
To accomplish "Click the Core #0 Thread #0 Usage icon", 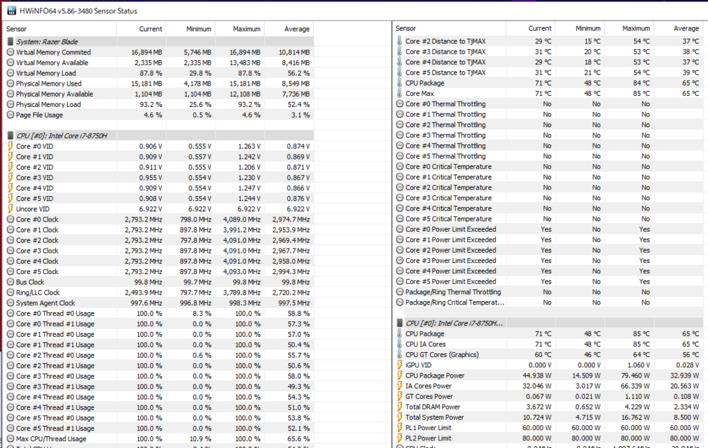I will (10, 313).
